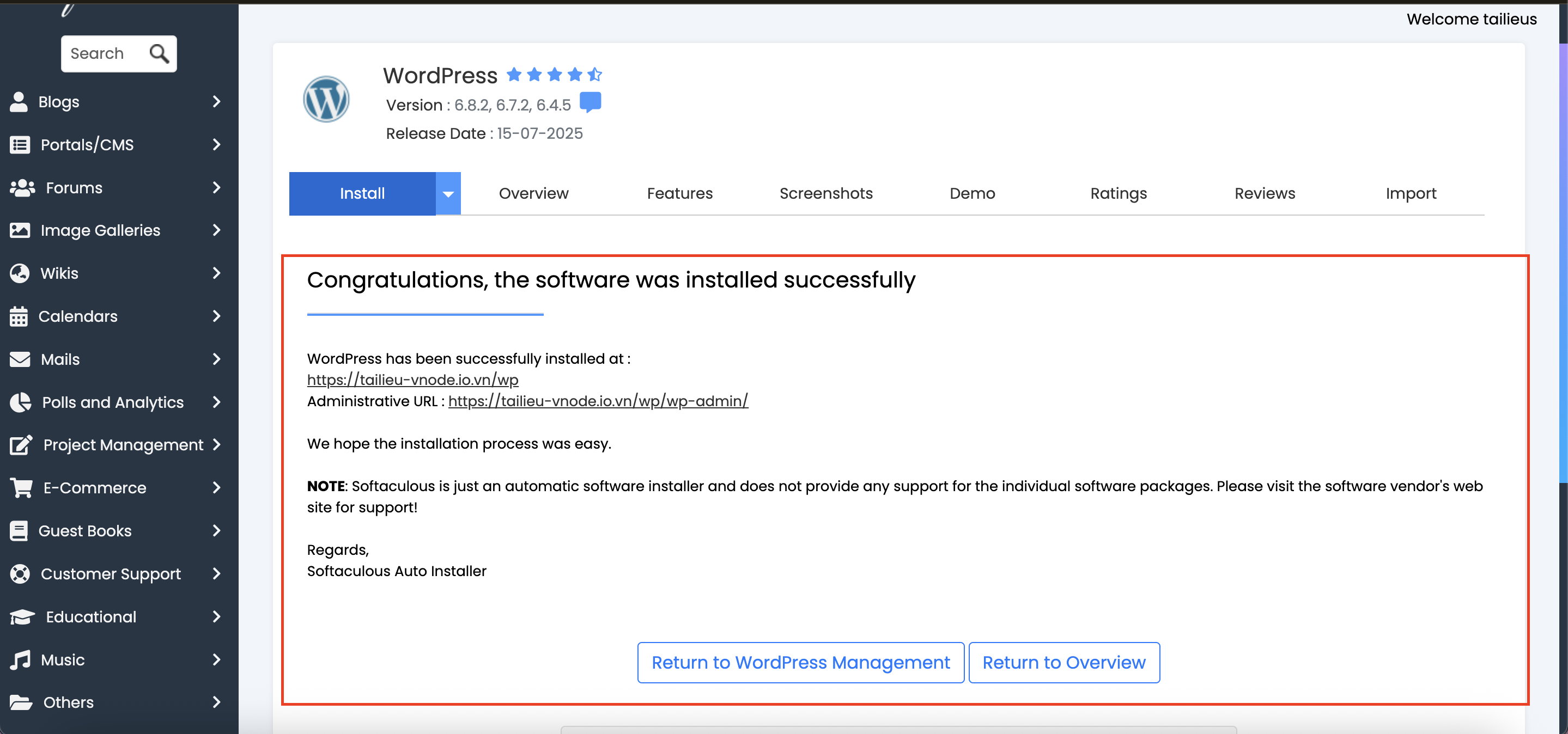Open the Import tab
This screenshot has width=1568, height=734.
[1411, 193]
